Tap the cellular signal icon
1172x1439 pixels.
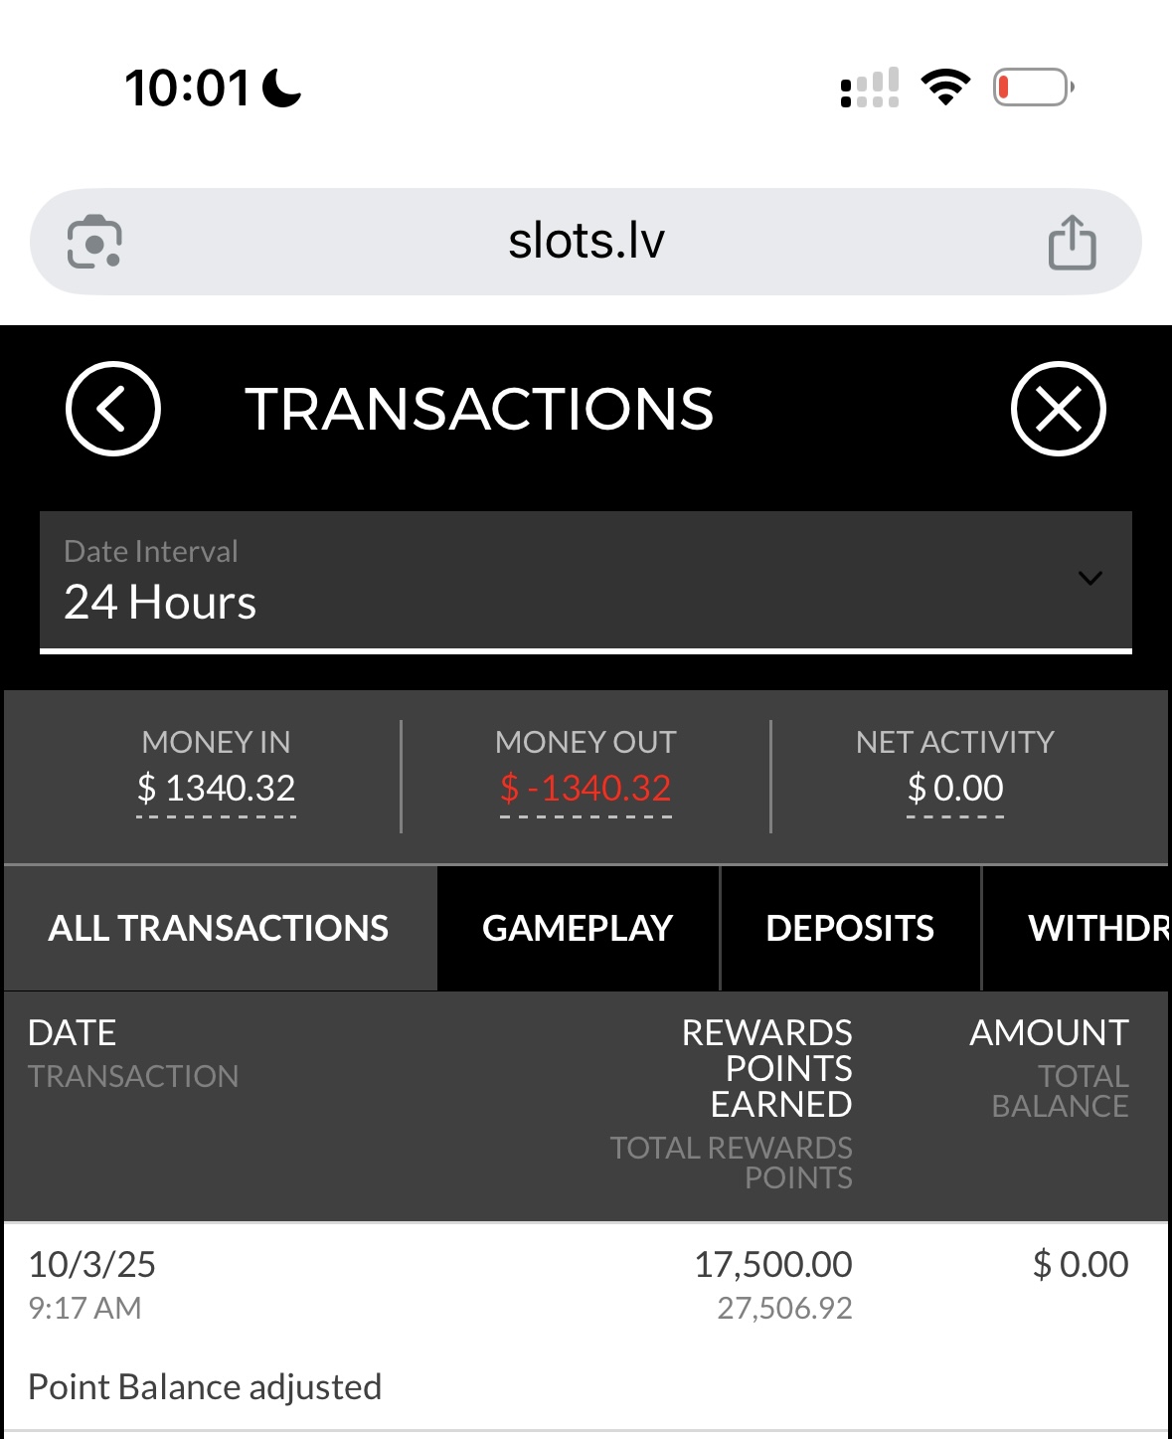(x=870, y=88)
